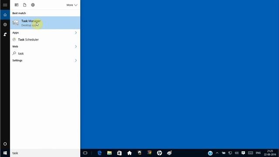Filter search results by apps icon
Viewport: 279px width, 157px height.
[17, 5]
